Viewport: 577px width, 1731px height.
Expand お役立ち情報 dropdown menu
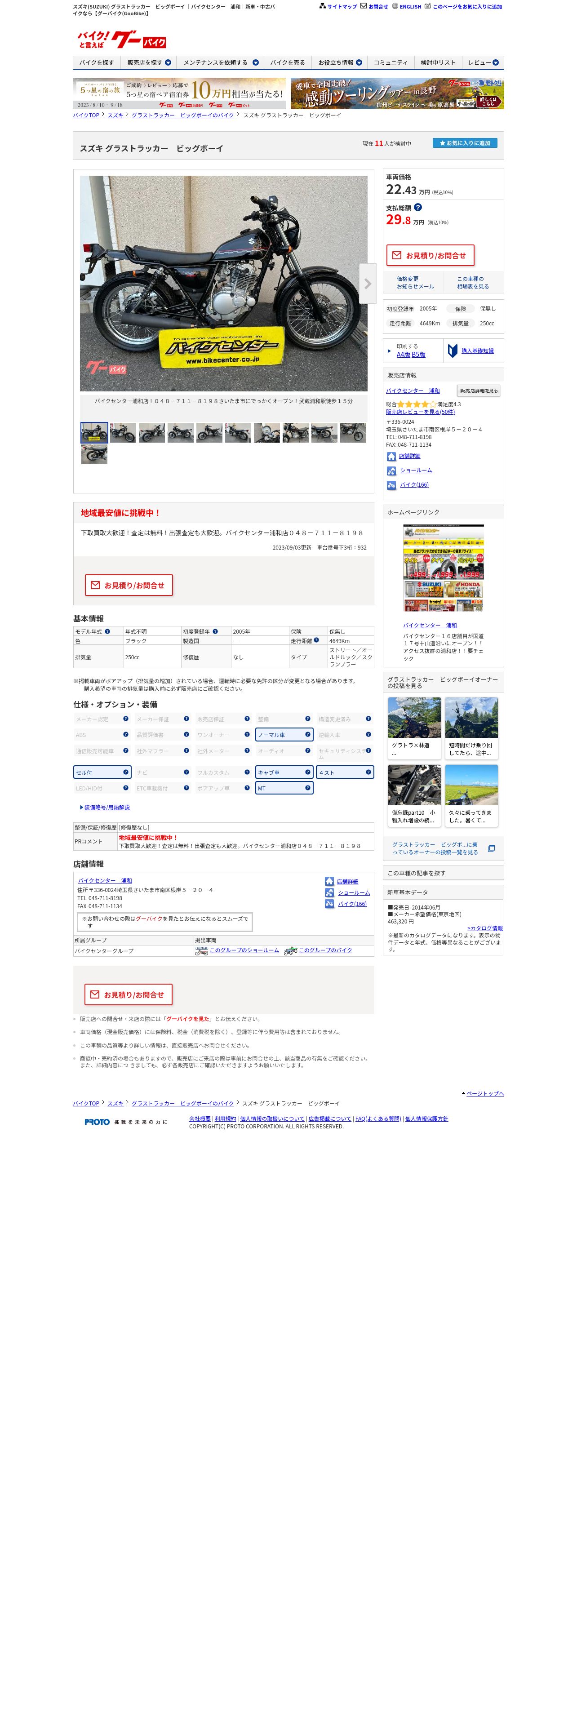(359, 62)
